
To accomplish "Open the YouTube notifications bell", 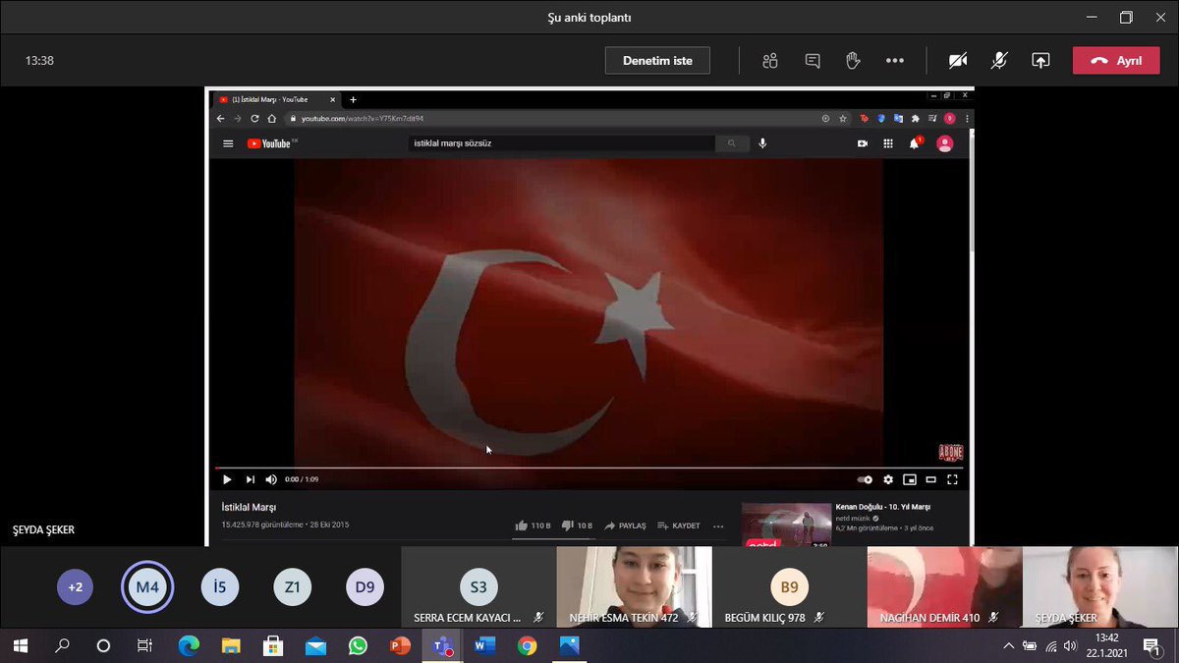I will [915, 143].
